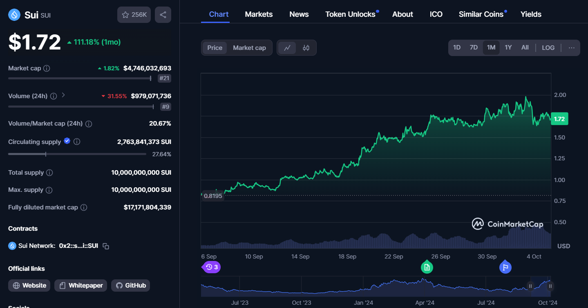Click right handle of range selector
Viewport: 588px width, 308px height.
coord(550,286)
